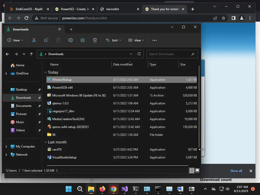Viewport: 260px width, 195px height.
Task: Open Chrome side panel icon
Action: coord(234,18)
